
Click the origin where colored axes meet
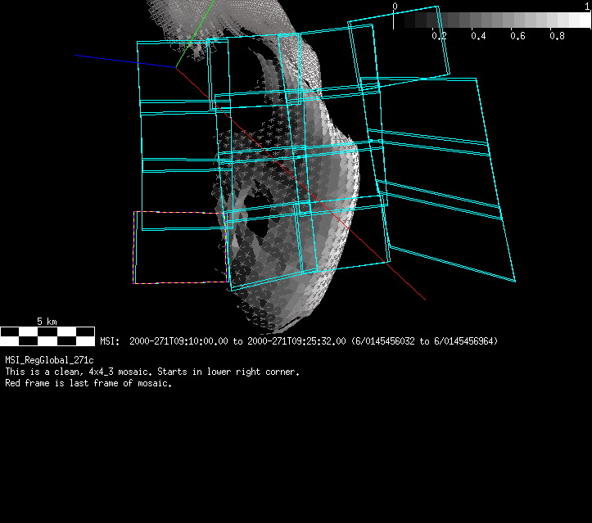click(175, 69)
